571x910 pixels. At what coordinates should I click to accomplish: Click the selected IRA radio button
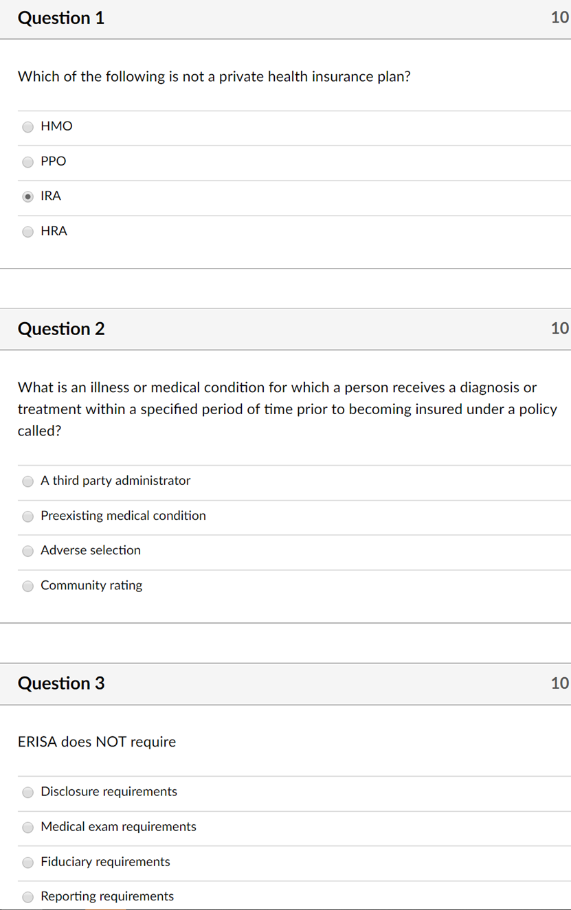[x=27, y=196]
